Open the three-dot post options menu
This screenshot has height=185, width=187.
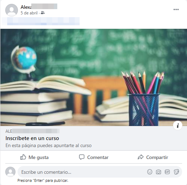coord(176,9)
